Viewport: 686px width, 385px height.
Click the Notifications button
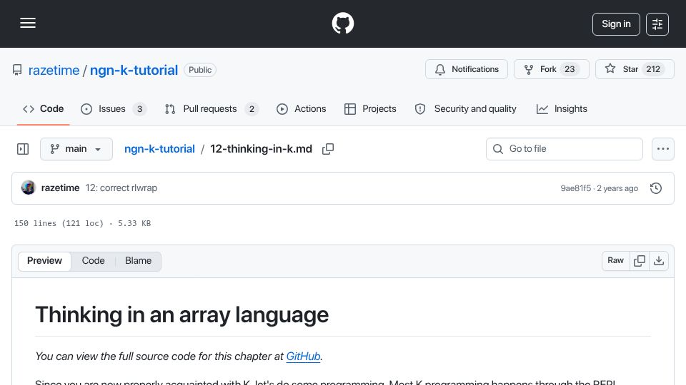pos(467,69)
